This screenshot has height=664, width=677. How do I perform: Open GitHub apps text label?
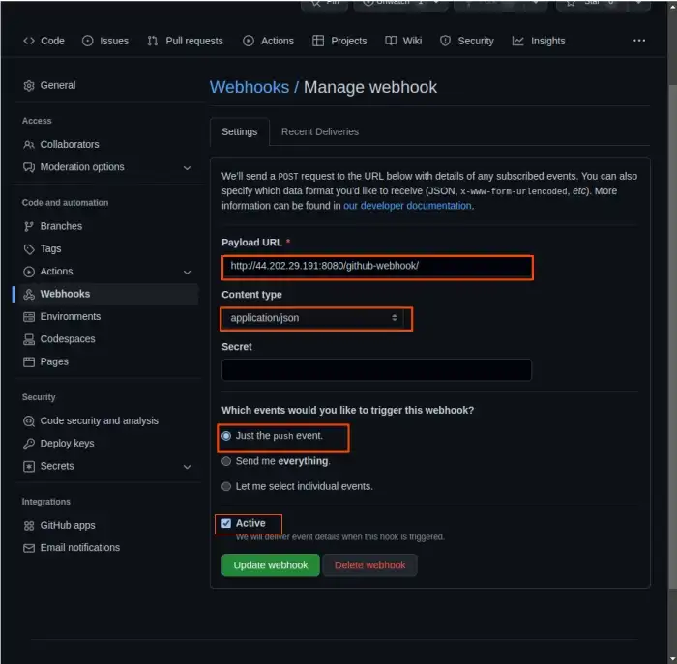tap(68, 525)
